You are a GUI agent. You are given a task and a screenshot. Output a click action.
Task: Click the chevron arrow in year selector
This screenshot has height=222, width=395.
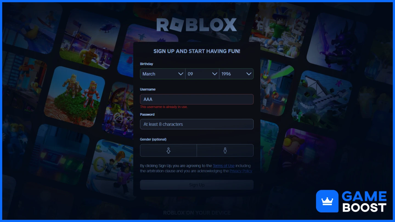249,74
